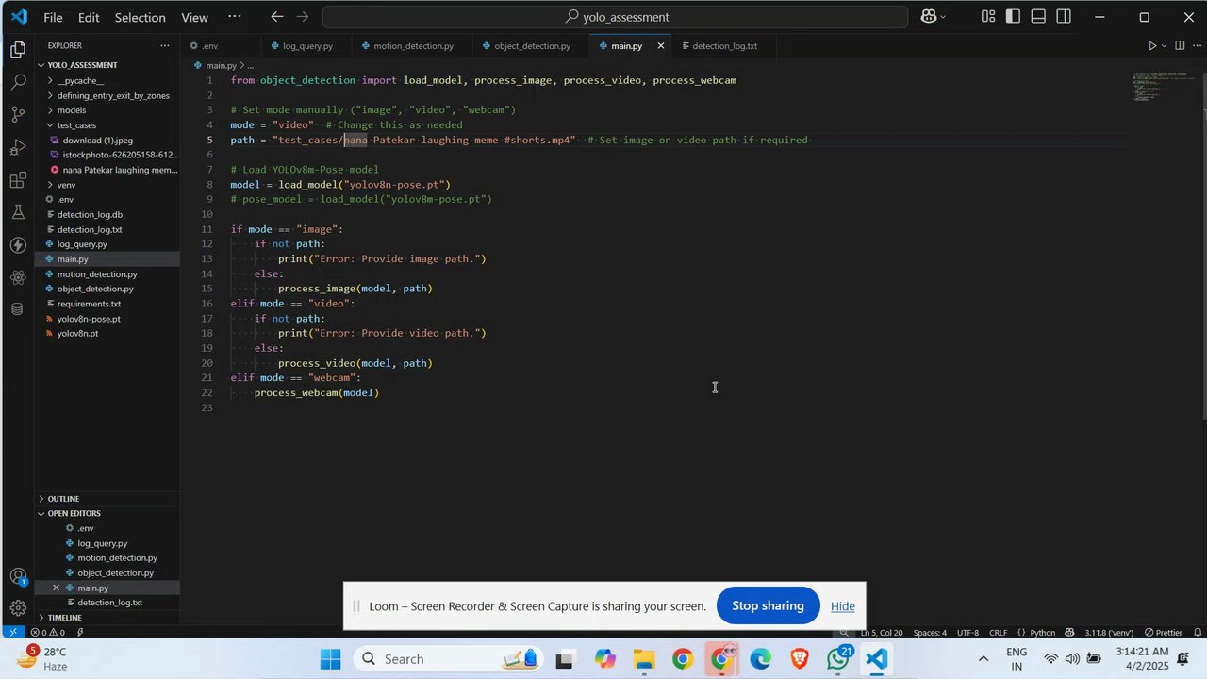Split the editor to the right
This screenshot has width=1207, height=679.
(1180, 45)
